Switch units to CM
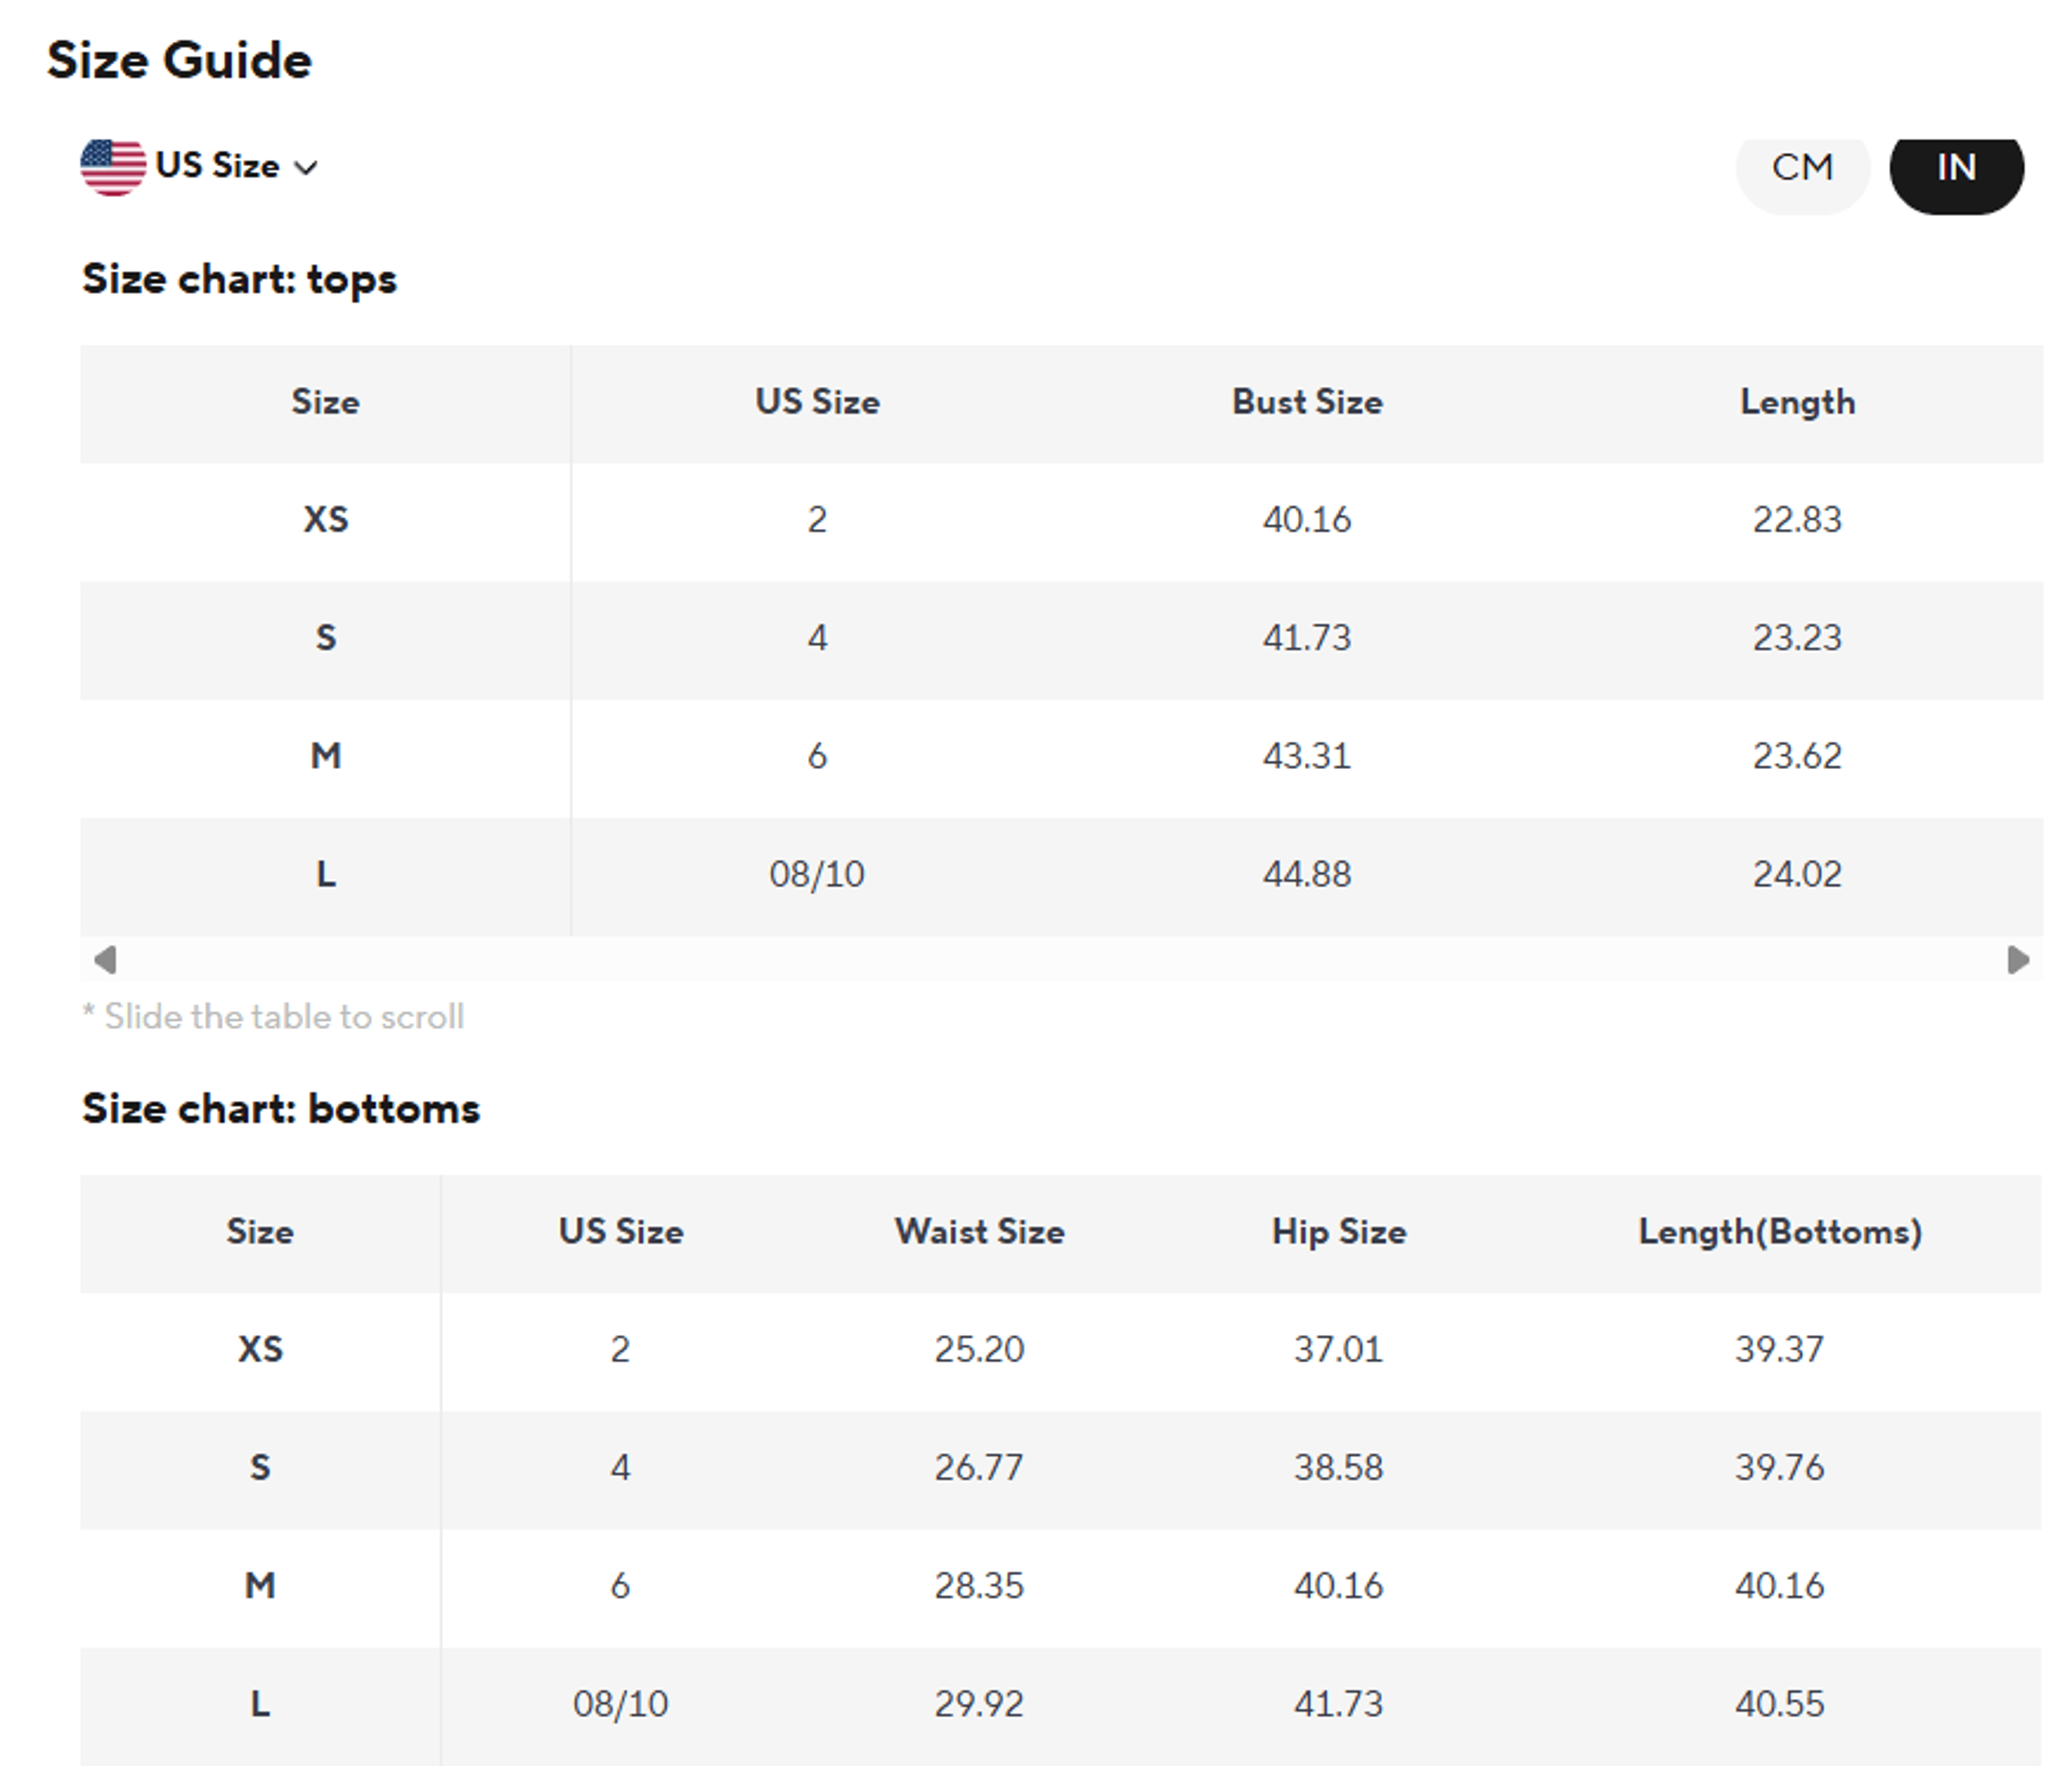This screenshot has height=1766, width=2072. tap(1802, 170)
